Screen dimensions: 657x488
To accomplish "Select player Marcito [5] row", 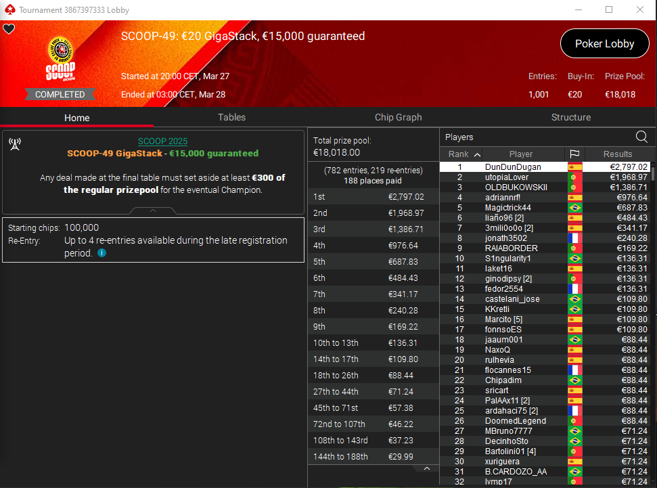I will (x=545, y=319).
